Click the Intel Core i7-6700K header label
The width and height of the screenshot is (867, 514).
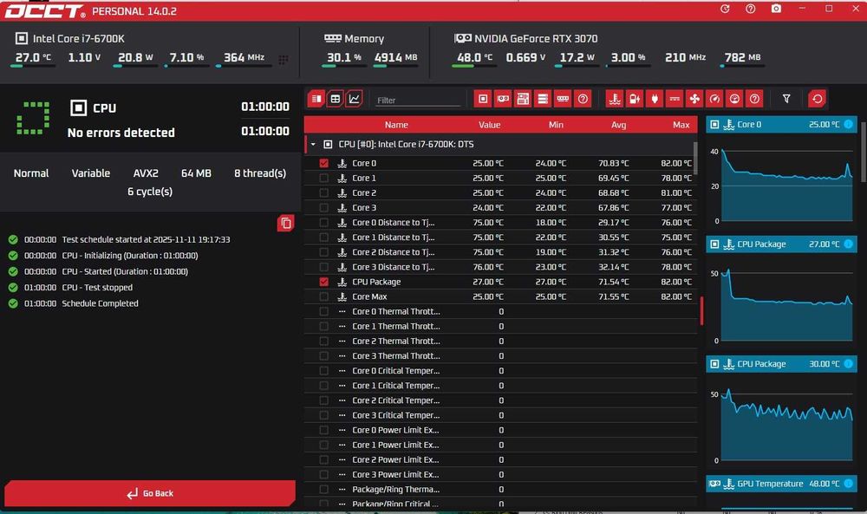pos(79,39)
